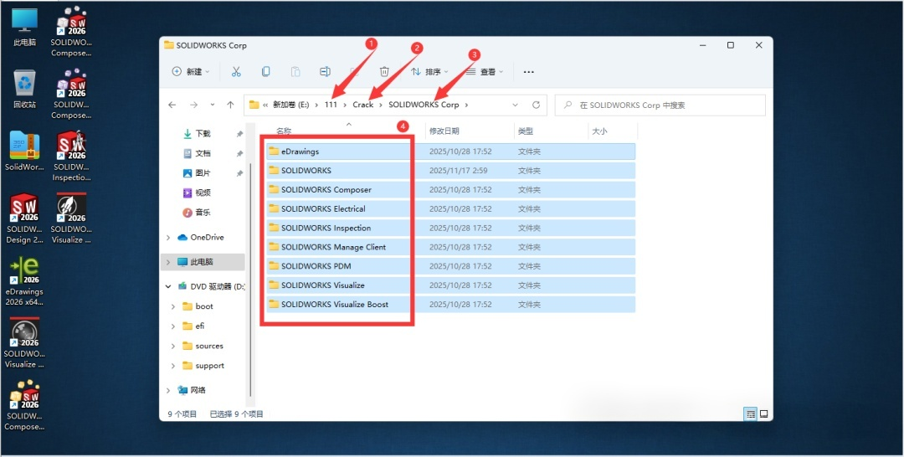Open the 查看 (View) dropdown
The image size is (904, 457).
(x=485, y=71)
